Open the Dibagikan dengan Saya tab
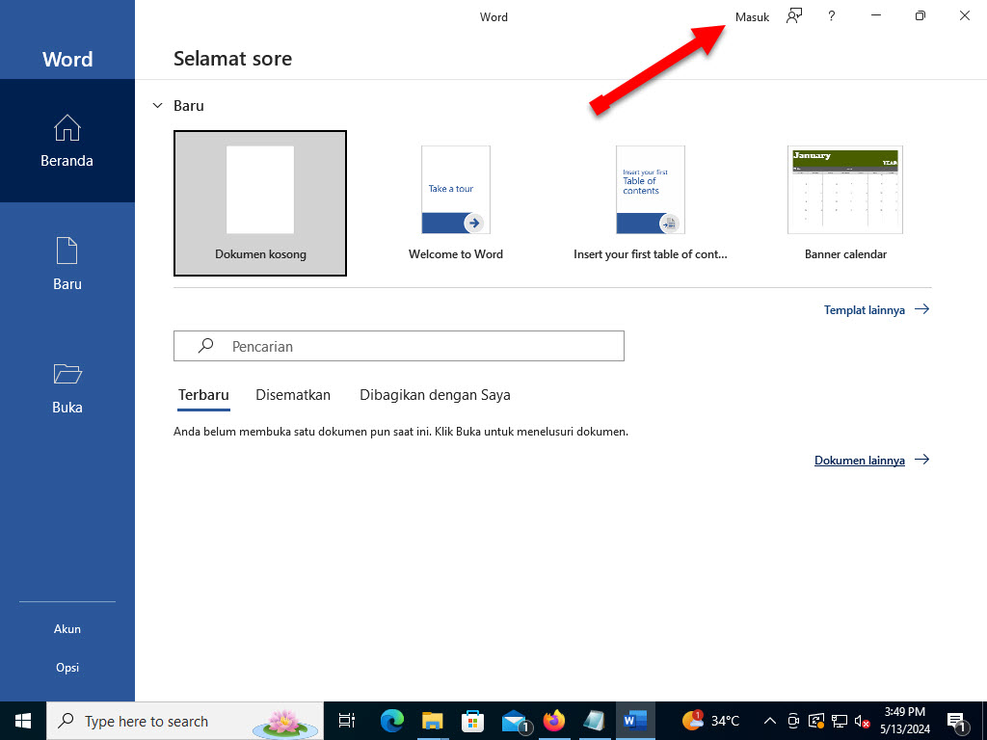This screenshot has height=740, width=987. coord(435,395)
